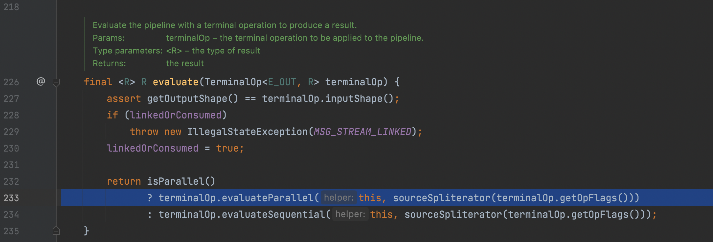Click evaluateSequential on line 234

273,215
